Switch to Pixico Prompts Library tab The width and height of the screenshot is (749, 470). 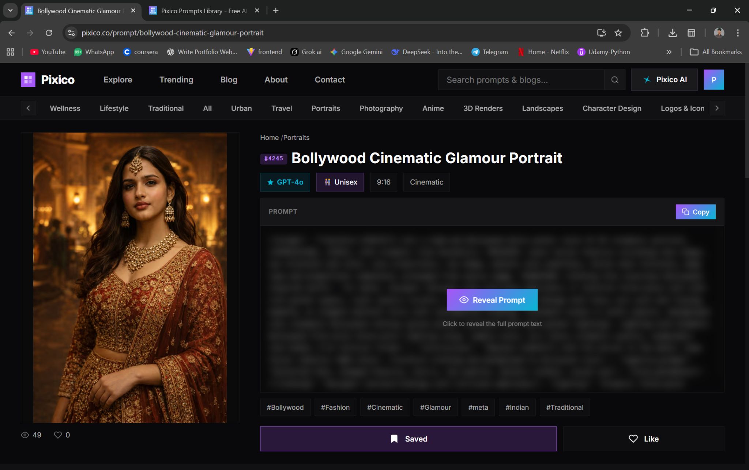pyautogui.click(x=203, y=11)
